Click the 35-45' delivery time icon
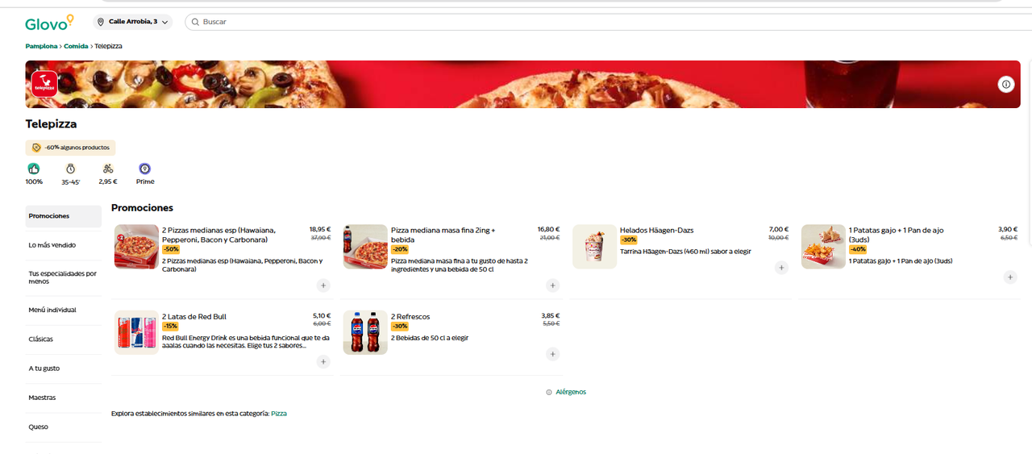This screenshot has height=454, width=1032. (70, 169)
